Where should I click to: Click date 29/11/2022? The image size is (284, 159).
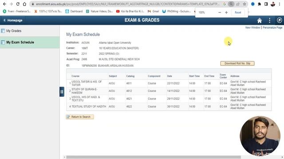point(173,98)
